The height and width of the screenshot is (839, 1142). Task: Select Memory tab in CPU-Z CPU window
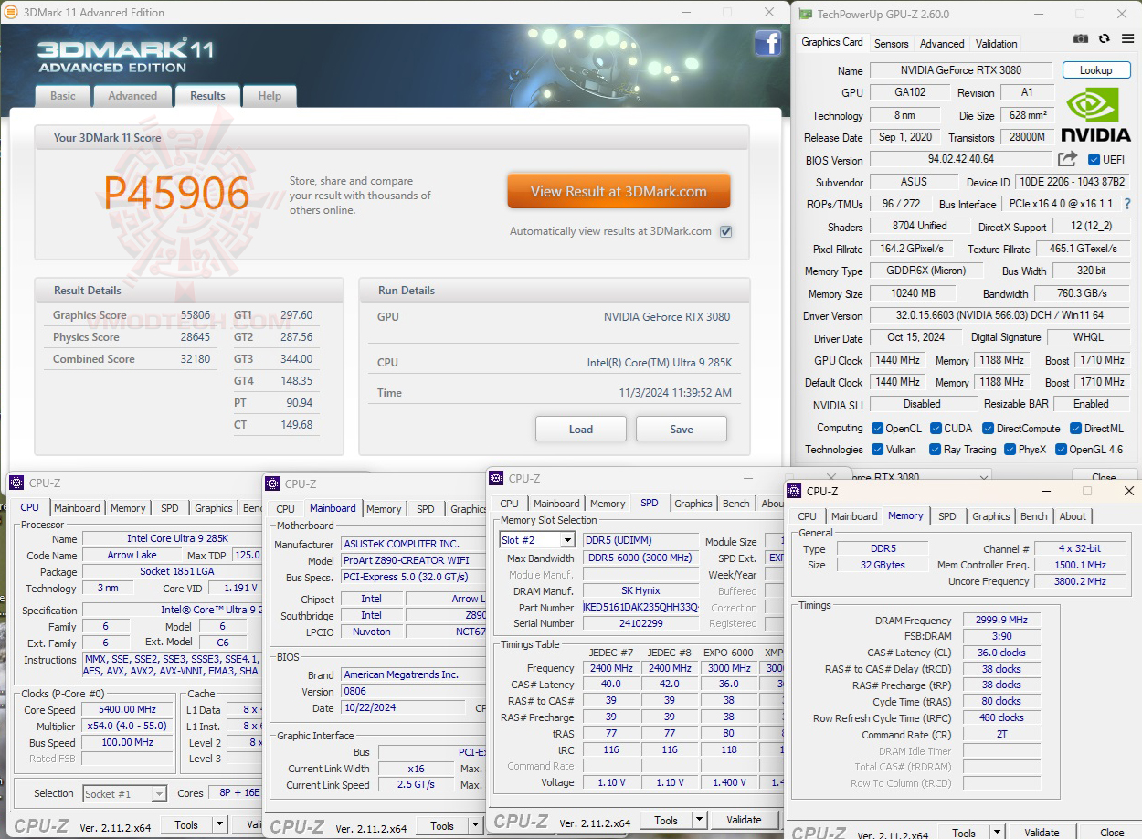click(x=128, y=508)
